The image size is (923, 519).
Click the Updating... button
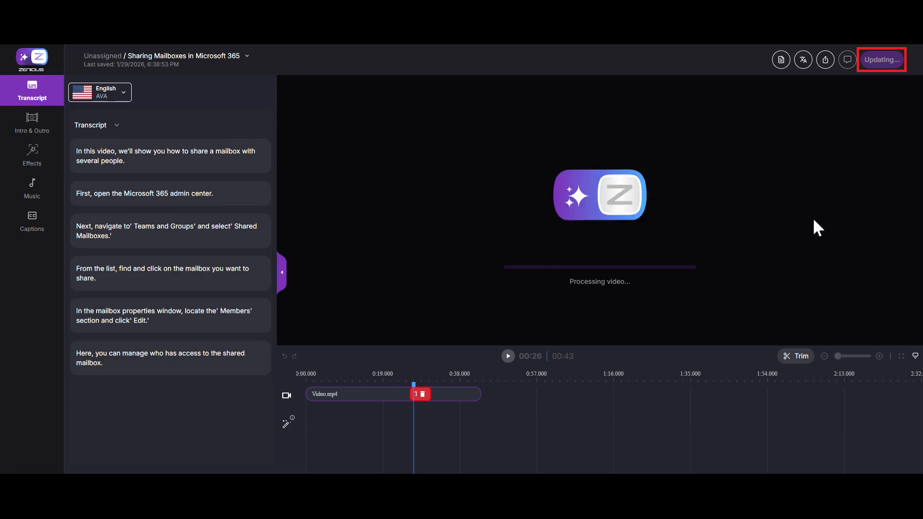(x=882, y=60)
